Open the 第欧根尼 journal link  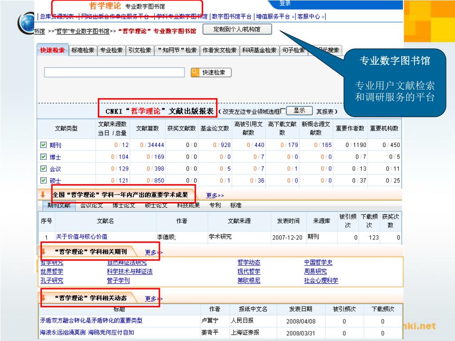tap(249, 281)
